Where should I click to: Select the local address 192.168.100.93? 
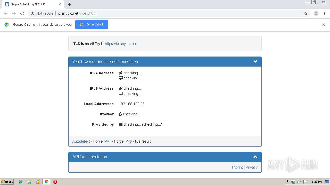[x=132, y=104]
